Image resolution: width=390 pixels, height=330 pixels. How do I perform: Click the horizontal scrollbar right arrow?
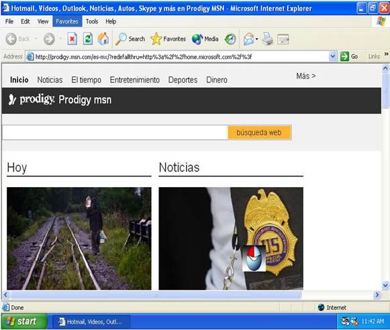tap(377, 295)
